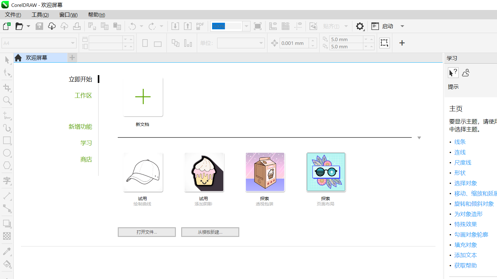
Task: Click the Publish to PDF icon
Action: tap(200, 26)
